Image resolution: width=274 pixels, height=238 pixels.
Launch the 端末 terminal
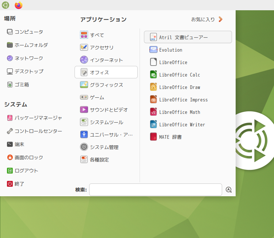pyautogui.click(x=16, y=144)
